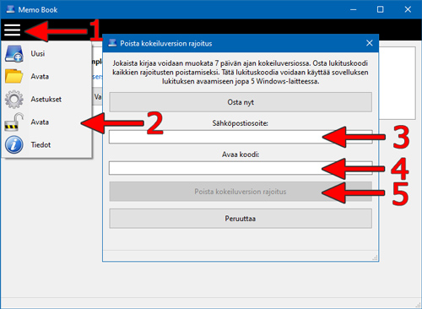Select Asetukset menu entry
The image size is (422, 309).
(47, 99)
